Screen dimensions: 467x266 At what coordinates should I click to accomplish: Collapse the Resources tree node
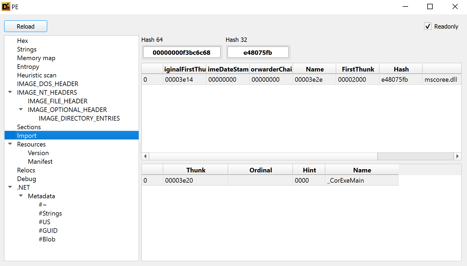[x=10, y=144]
